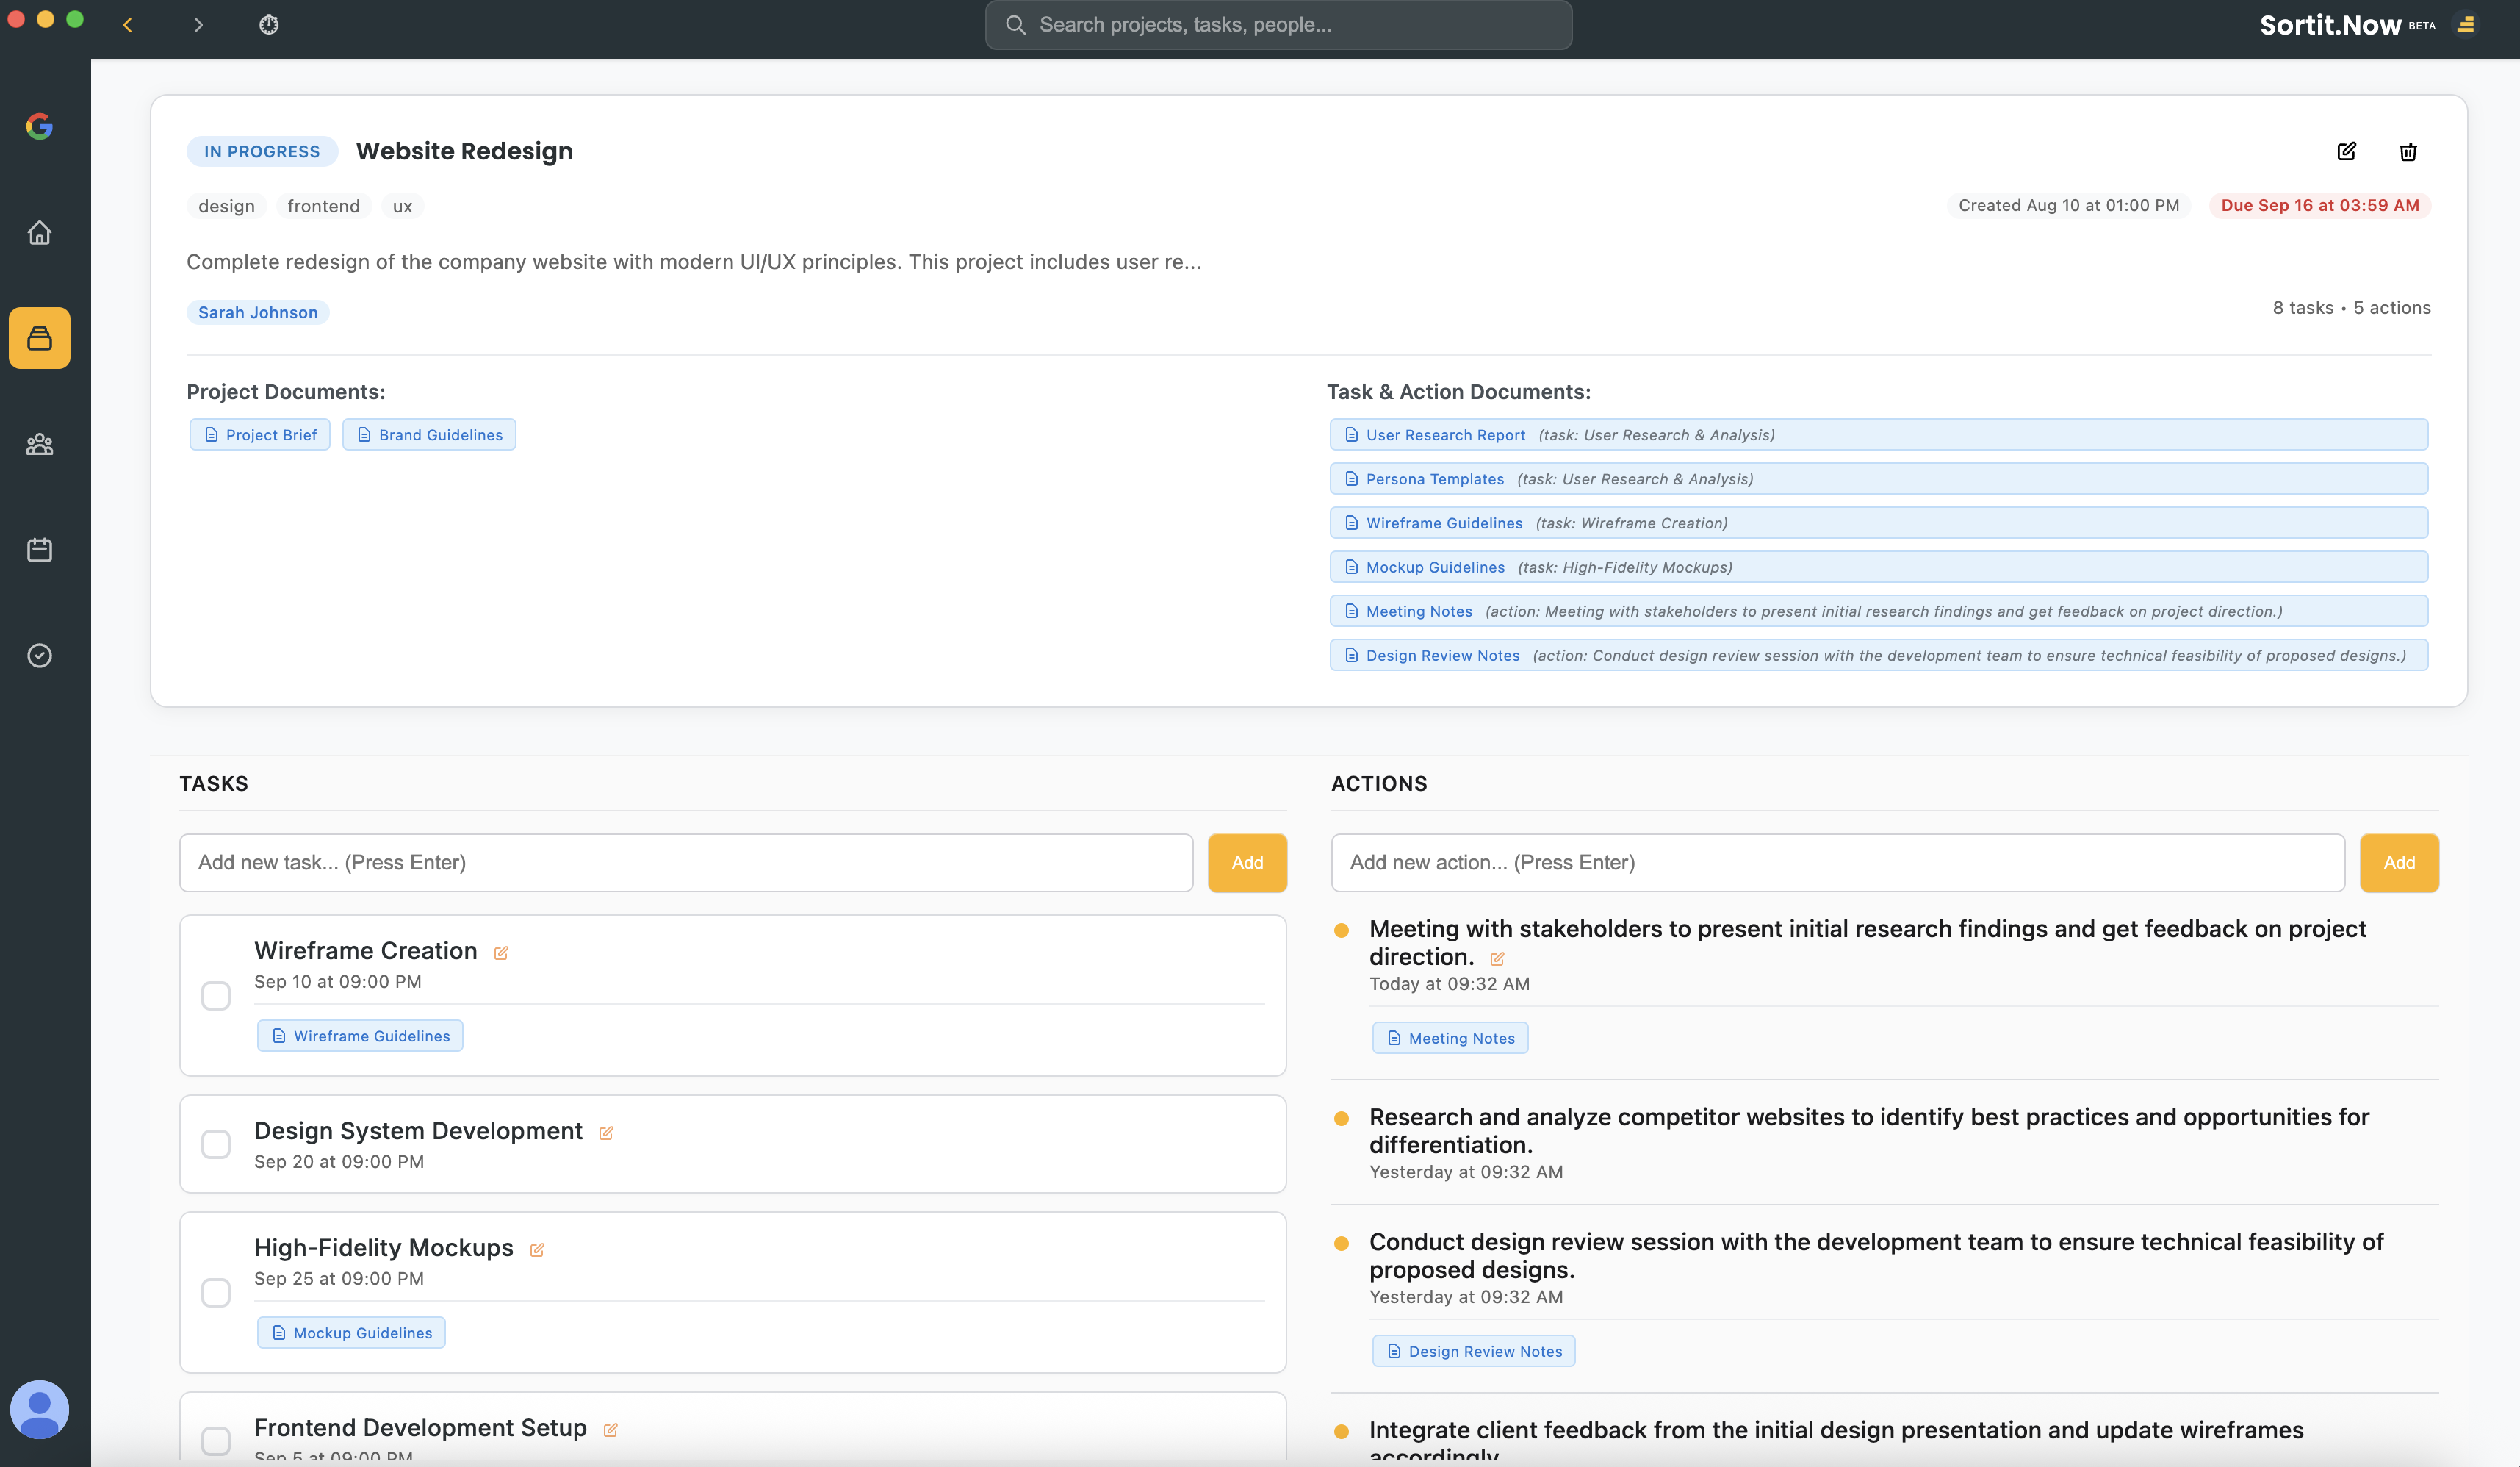Click the history clock icon in top bar
The width and height of the screenshot is (2520, 1467).
click(268, 25)
